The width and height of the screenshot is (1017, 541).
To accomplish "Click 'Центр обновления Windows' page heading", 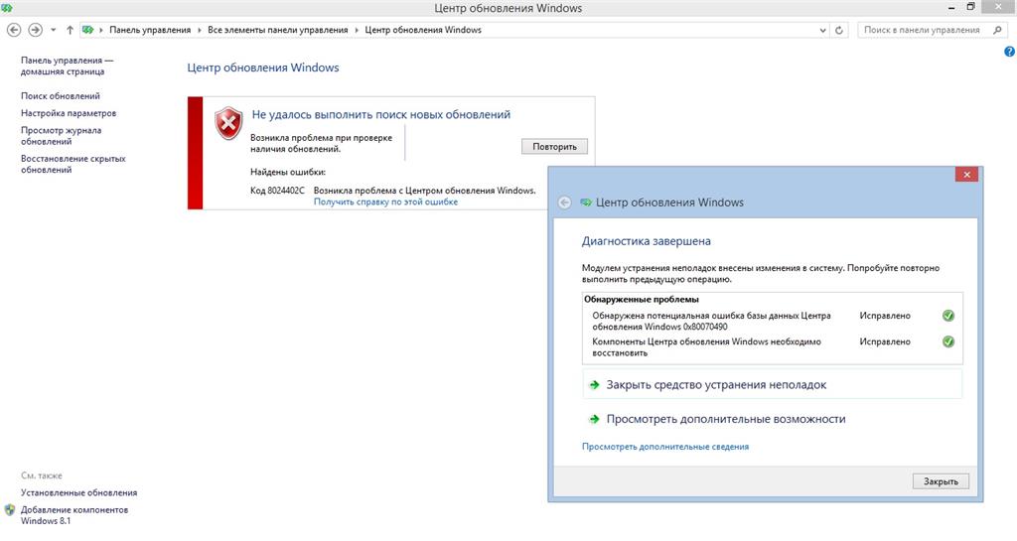I will click(x=262, y=68).
